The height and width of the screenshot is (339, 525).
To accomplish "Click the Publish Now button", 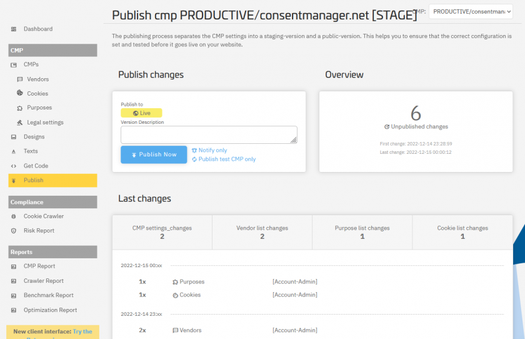I will tap(154, 154).
